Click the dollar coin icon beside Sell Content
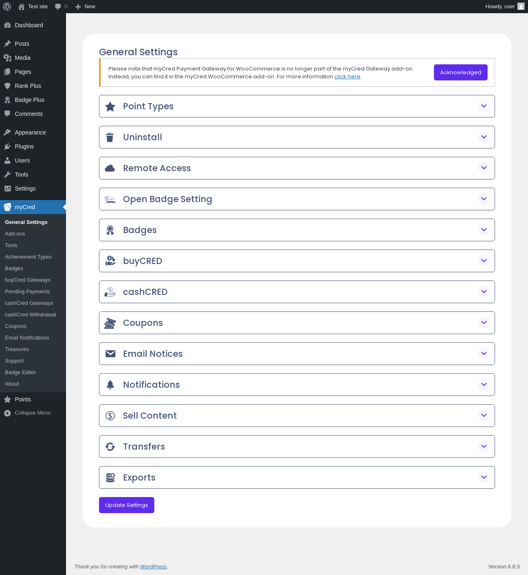The image size is (528, 575). click(x=110, y=416)
